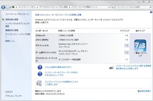Click the コンポーネント column header
Image resolution: width=153 pixels, height=101 pixels.
tap(42, 31)
